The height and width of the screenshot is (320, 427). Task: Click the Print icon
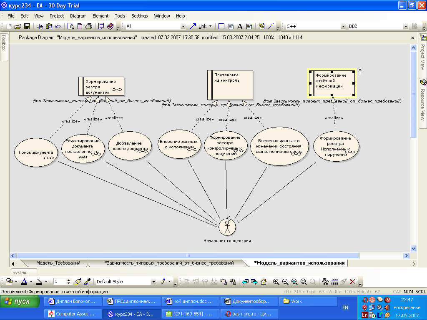click(x=89, y=26)
